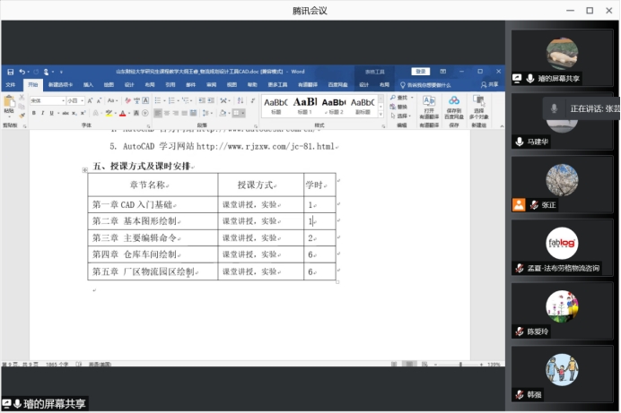Click the Undo arrow in title bar
Viewport: 621px width, 413px height.
(x=22, y=72)
